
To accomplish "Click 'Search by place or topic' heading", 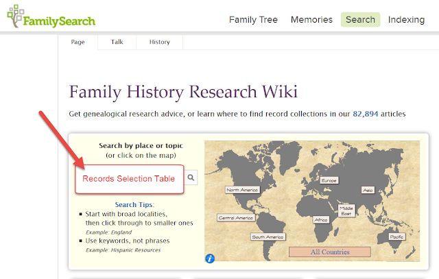I will click(141, 145).
